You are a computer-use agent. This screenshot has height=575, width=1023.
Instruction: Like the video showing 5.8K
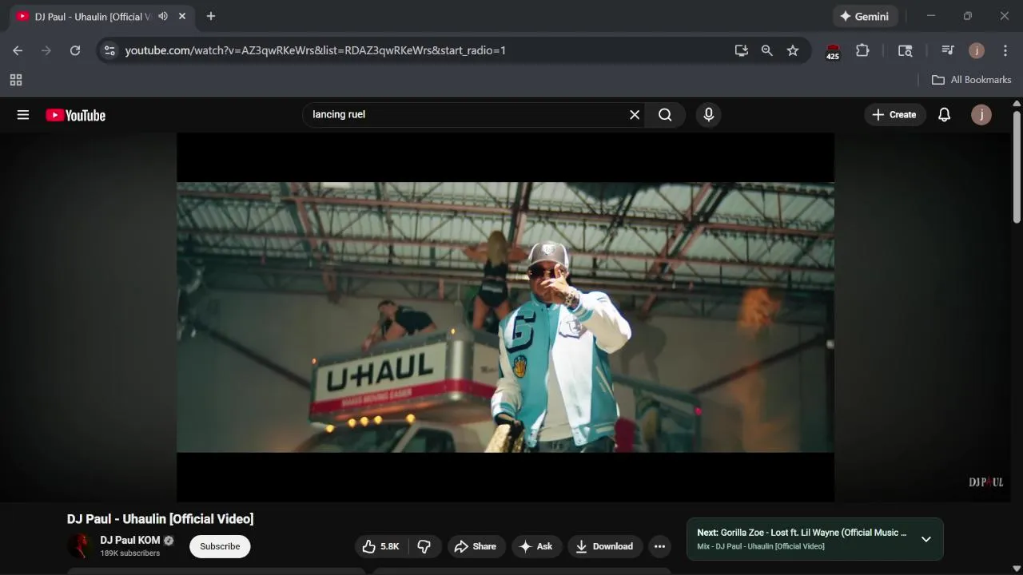pyautogui.click(x=380, y=546)
